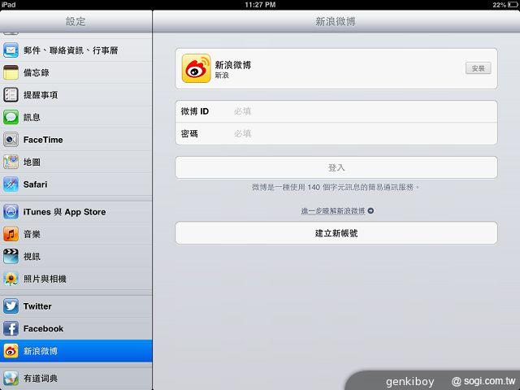Tap the Maps icon

[x=11, y=162]
